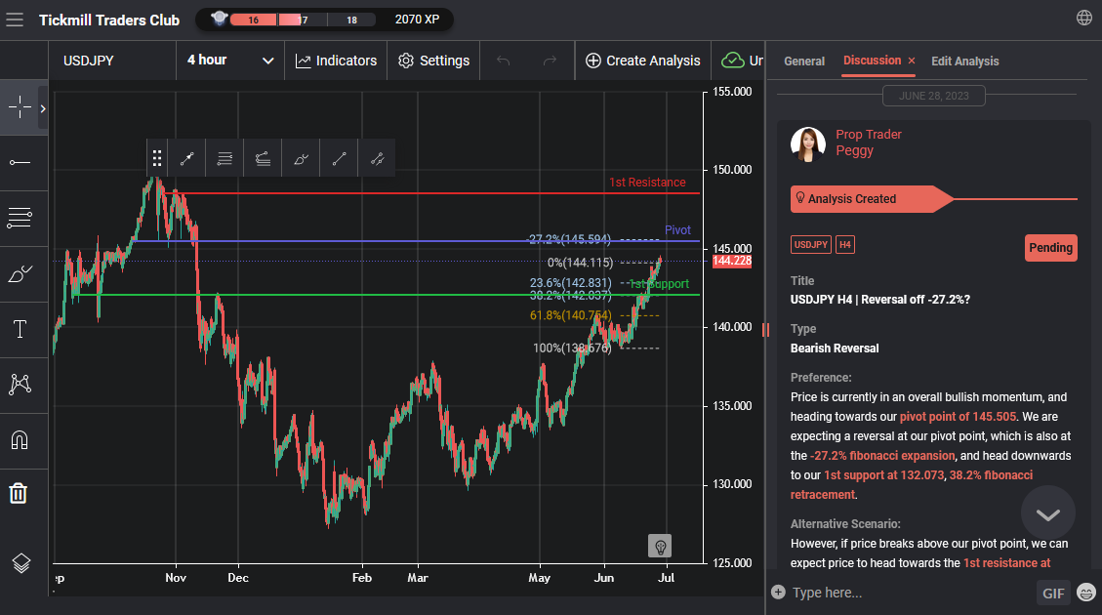Select the Fib retracement tool in floating toolbar
This screenshot has width=1102, height=615.
point(224,159)
